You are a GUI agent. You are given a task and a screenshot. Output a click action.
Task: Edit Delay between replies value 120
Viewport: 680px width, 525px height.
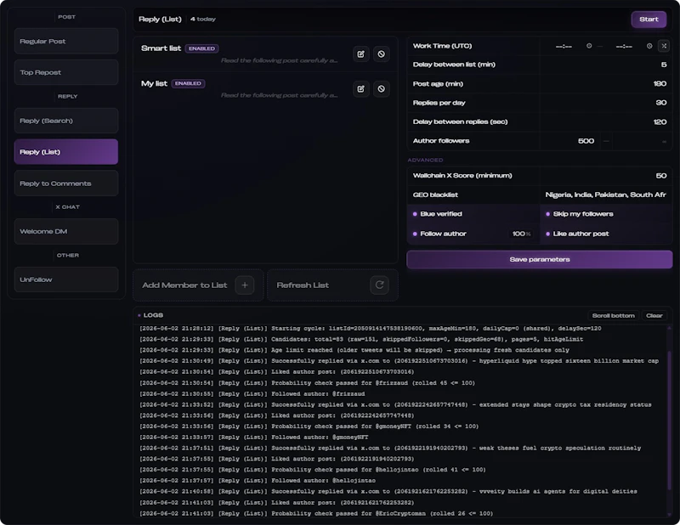click(x=605, y=121)
